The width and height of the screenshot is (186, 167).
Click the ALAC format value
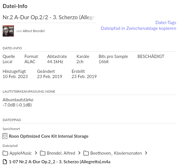click(x=30, y=62)
